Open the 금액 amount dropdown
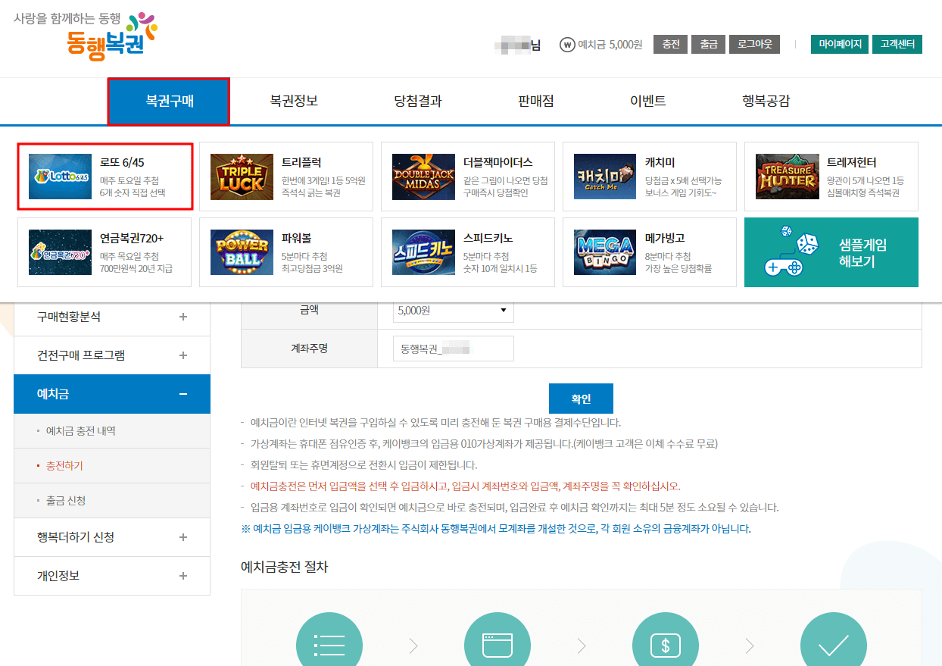Screen dimensions: 942x666 pos(453,311)
